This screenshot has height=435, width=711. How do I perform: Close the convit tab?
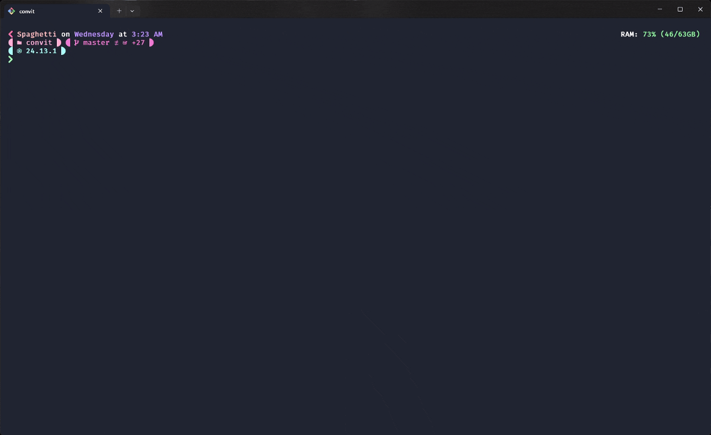[100, 11]
